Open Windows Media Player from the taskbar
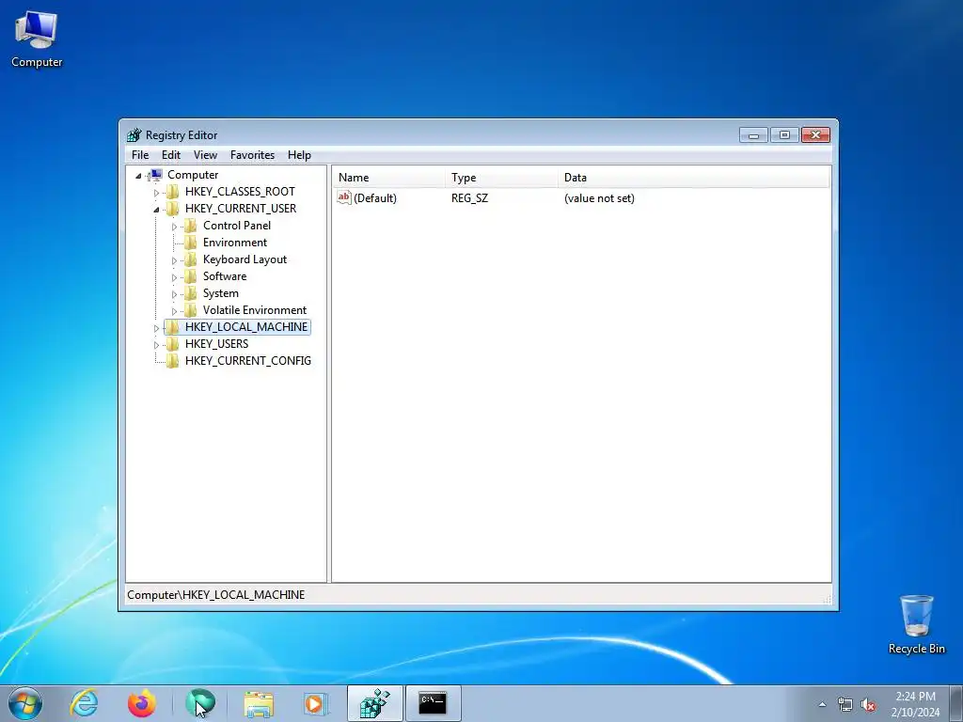The image size is (963, 722). [x=316, y=703]
